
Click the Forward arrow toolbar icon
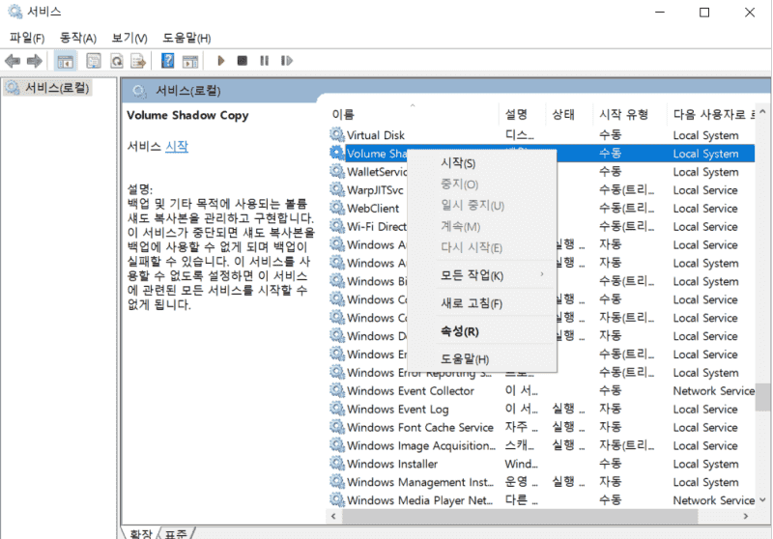(34, 61)
